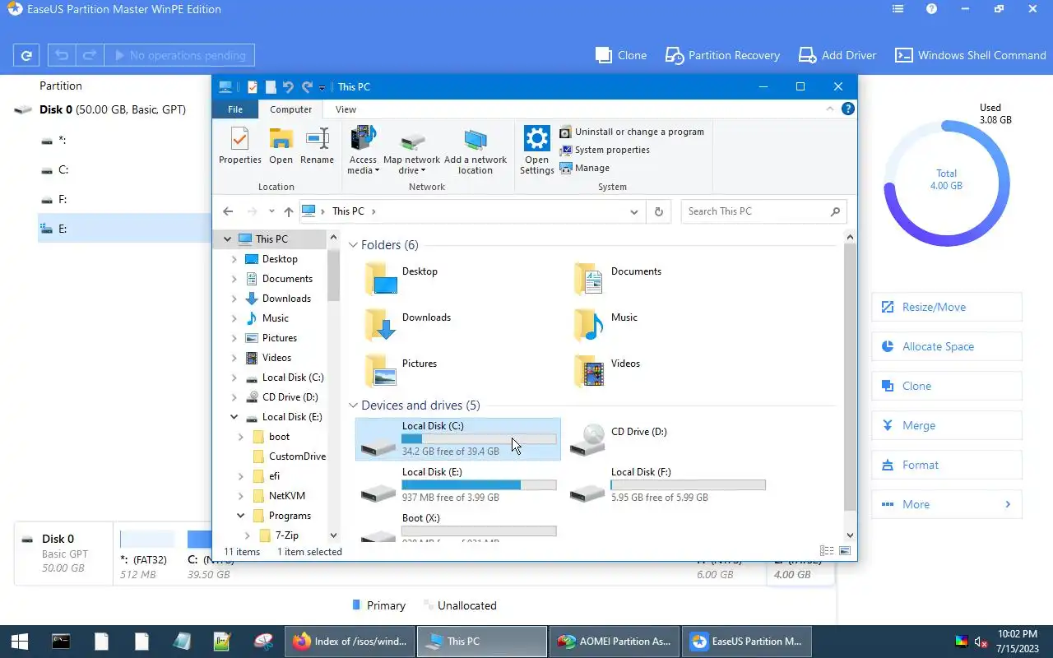Screen dimensions: 1053x658
Task: Click Open icon in Explorer ribbon
Action: point(281,146)
